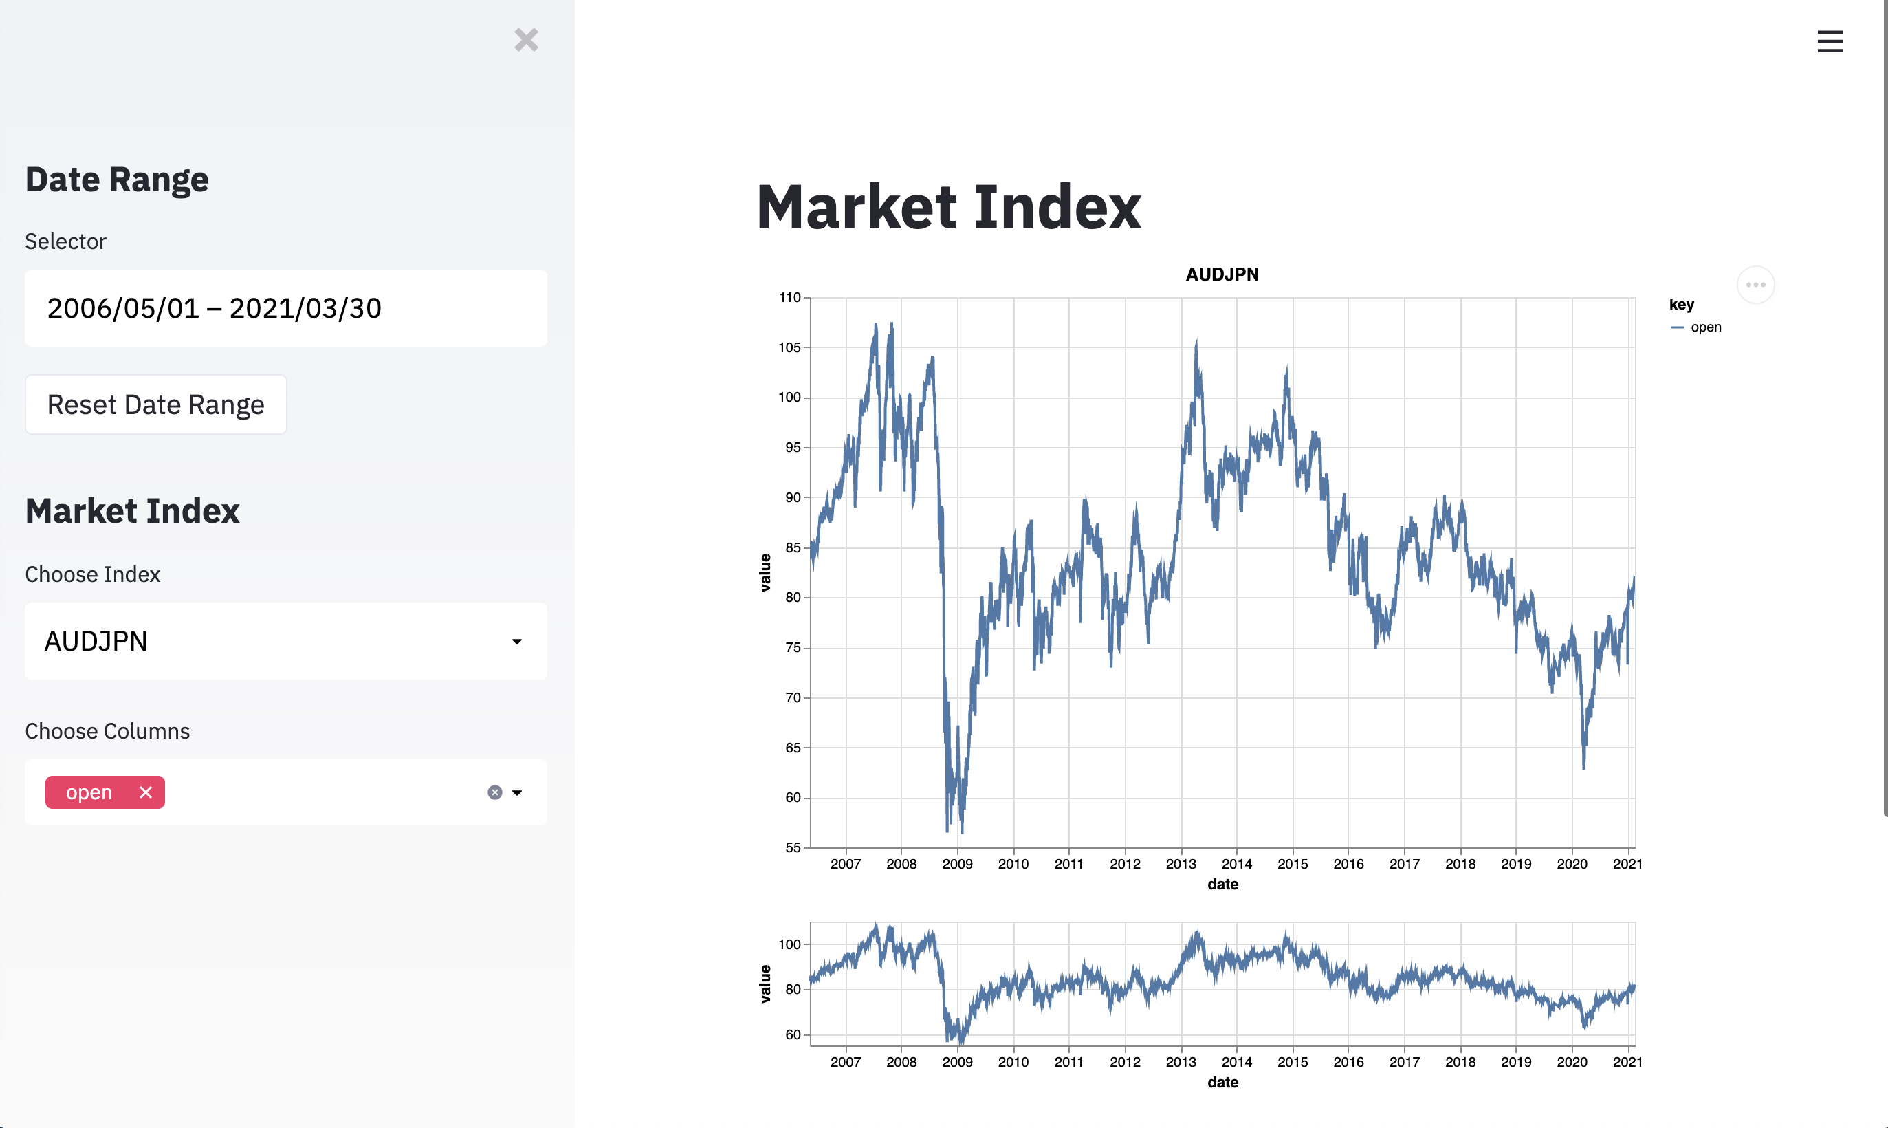
Task: Remove the 'open' column tag
Action: (x=146, y=792)
